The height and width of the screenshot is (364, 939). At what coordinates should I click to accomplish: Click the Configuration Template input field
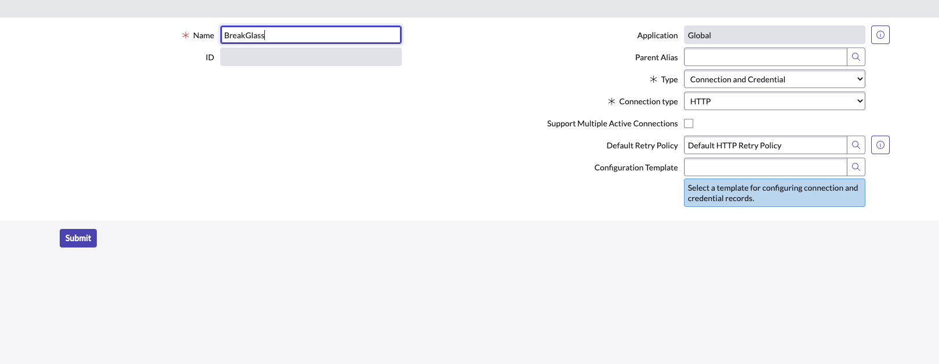[765, 167]
